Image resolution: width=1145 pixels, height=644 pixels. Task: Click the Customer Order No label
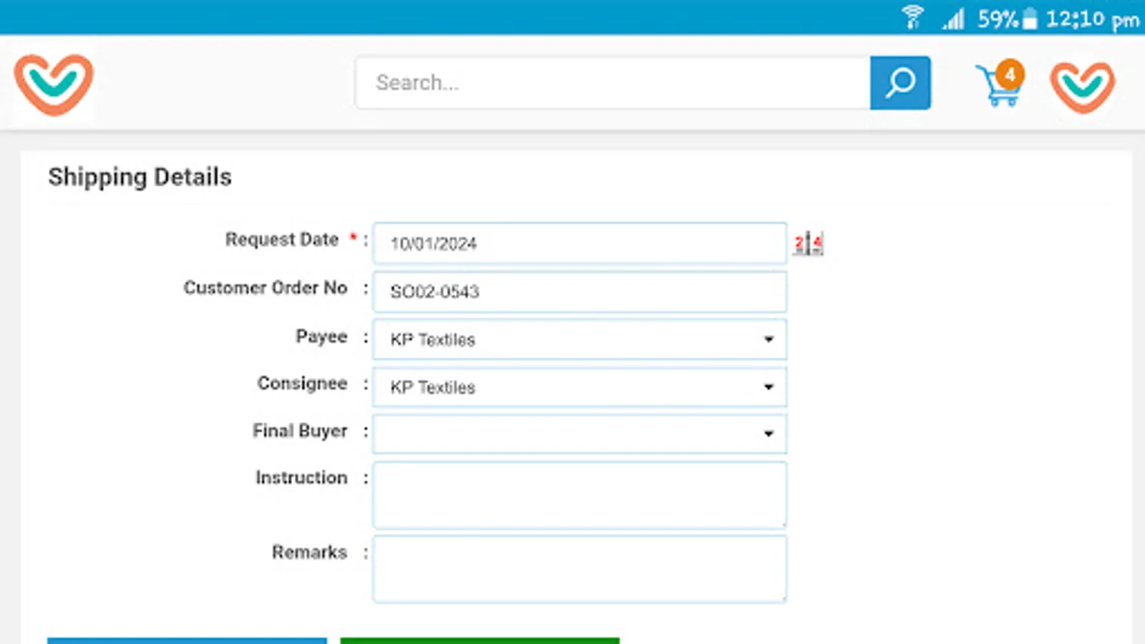[x=265, y=288]
